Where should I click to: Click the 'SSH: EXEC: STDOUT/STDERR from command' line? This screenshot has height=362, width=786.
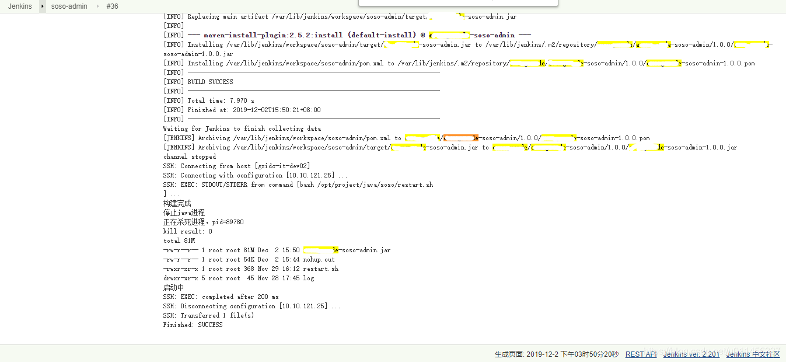(298, 185)
